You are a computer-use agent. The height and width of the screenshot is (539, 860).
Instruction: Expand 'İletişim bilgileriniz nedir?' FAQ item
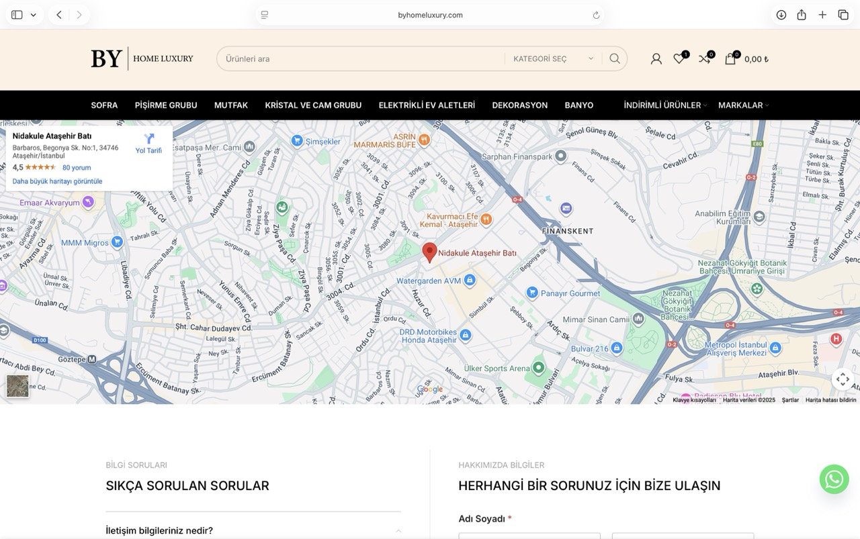pos(253,530)
